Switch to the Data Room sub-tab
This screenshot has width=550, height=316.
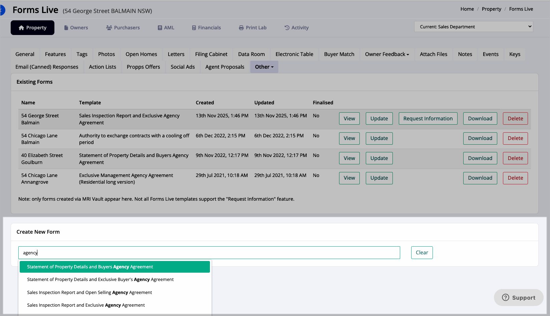tap(251, 54)
